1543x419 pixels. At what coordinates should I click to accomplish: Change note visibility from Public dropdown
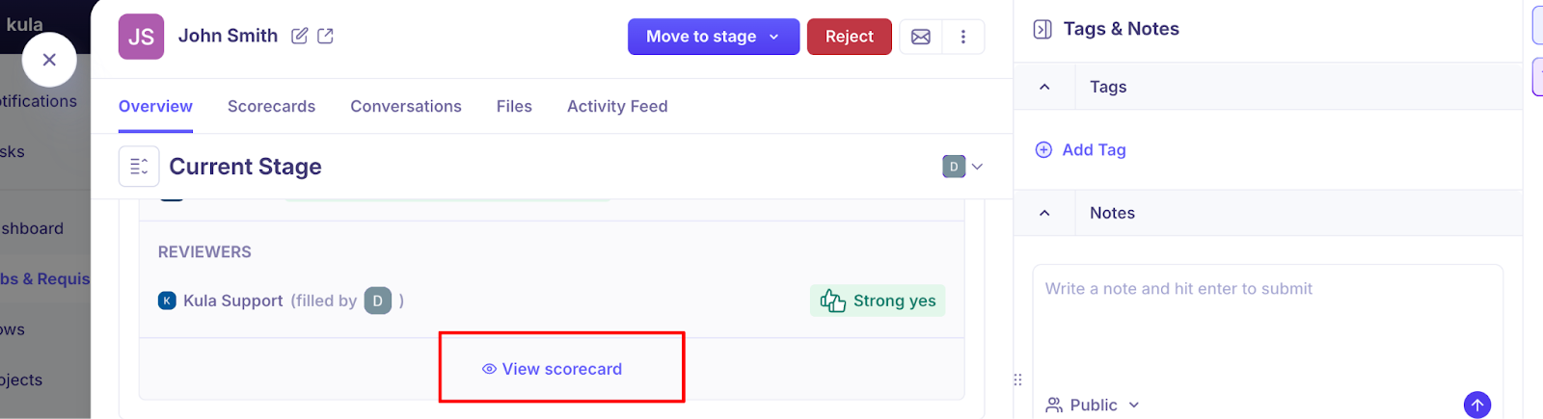click(x=1094, y=405)
